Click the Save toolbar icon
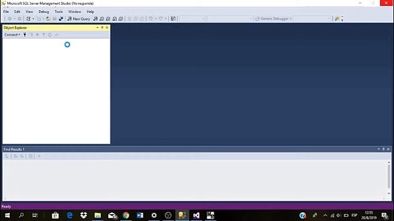394x221 pixels. 55,19
